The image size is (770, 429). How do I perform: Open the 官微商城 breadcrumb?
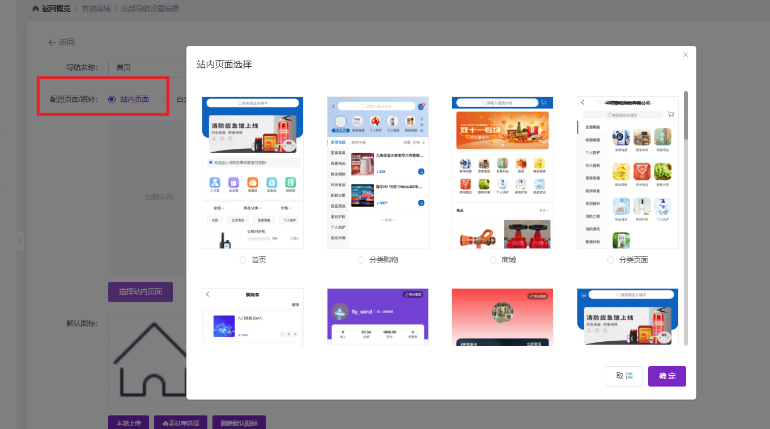pyautogui.click(x=96, y=8)
